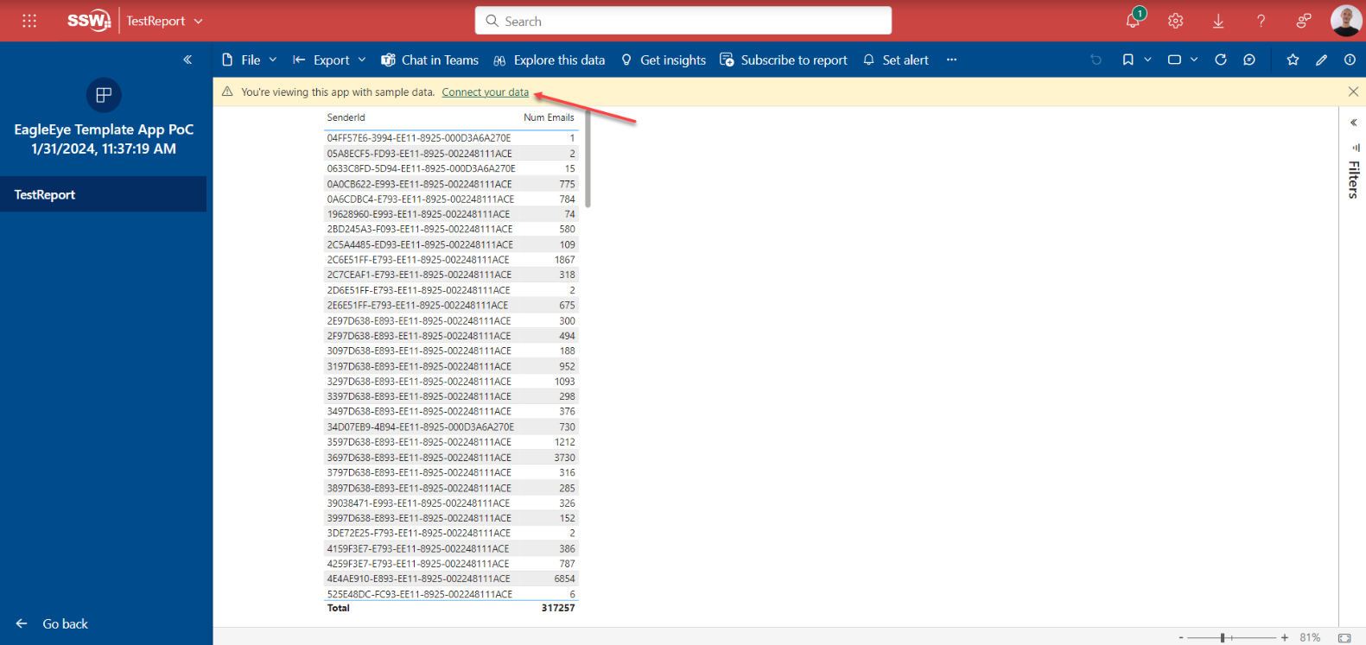Viewport: 1366px width, 645px height.
Task: Click the Connect your data link
Action: click(485, 92)
